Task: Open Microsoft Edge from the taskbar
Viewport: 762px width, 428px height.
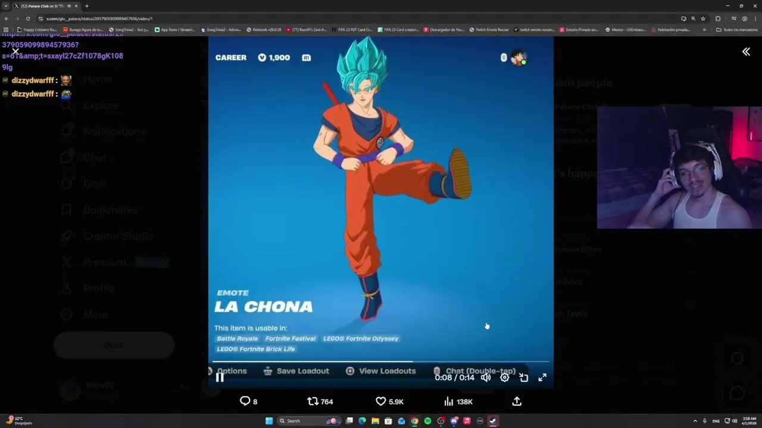Action: (362, 421)
